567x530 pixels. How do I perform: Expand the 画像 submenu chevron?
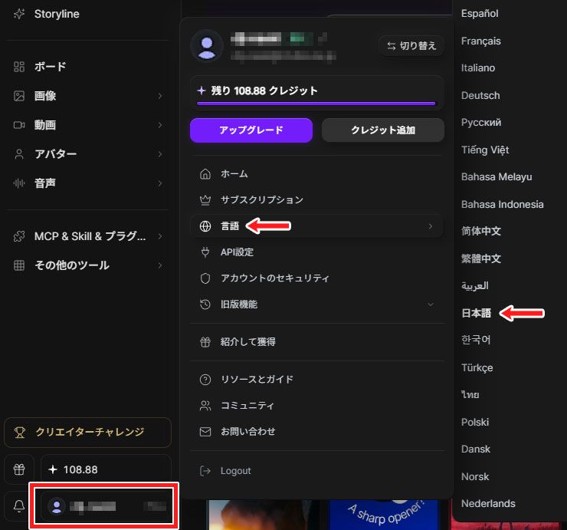point(160,96)
